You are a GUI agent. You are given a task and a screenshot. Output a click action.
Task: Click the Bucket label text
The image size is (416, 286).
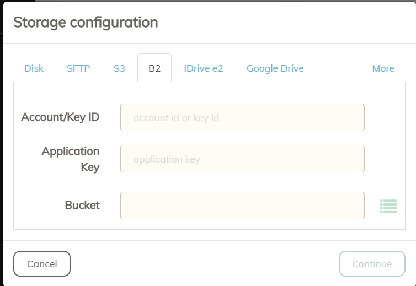[82, 205]
